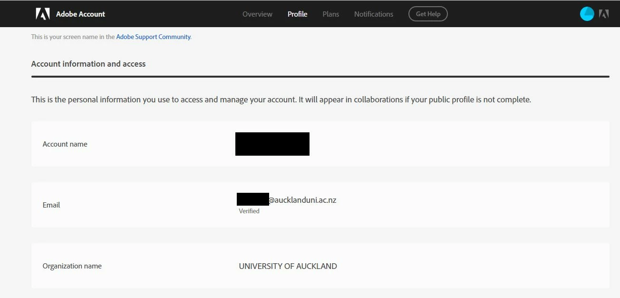Open the blue profile avatar menu
The image size is (620, 298).
click(x=587, y=14)
